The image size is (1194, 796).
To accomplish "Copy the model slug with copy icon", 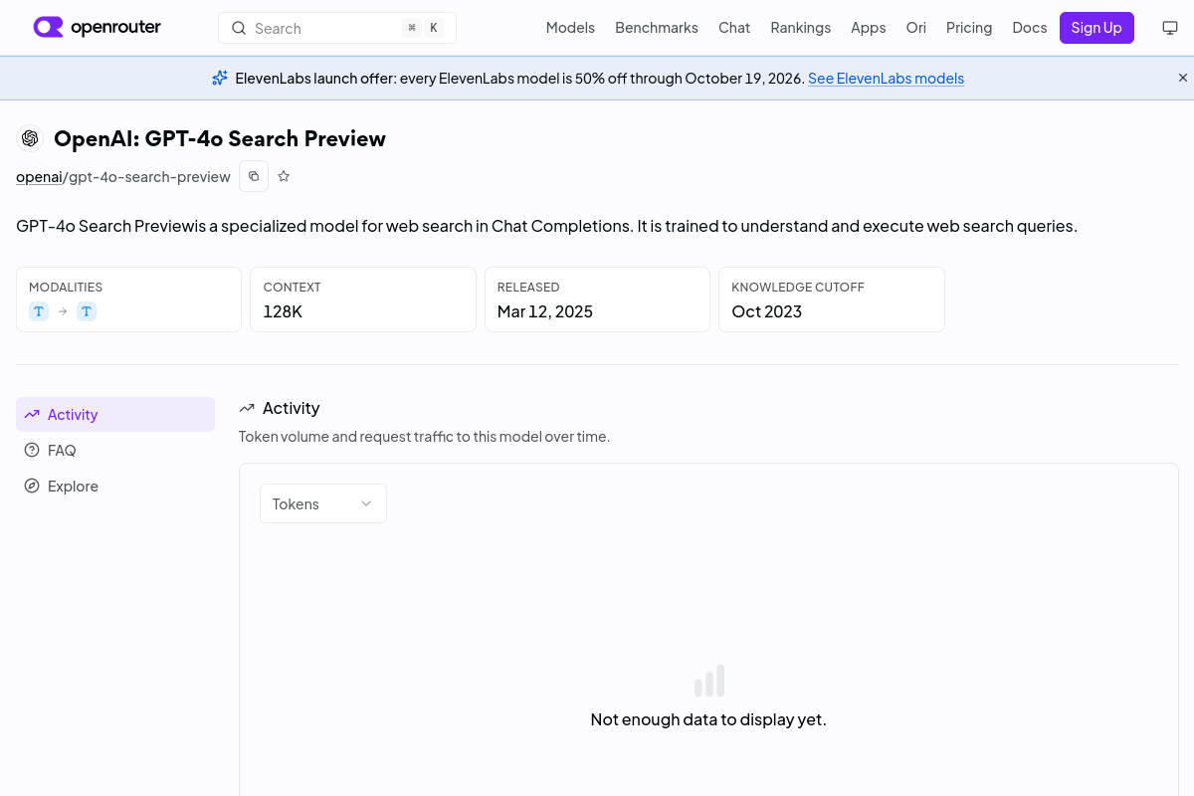I will (254, 176).
